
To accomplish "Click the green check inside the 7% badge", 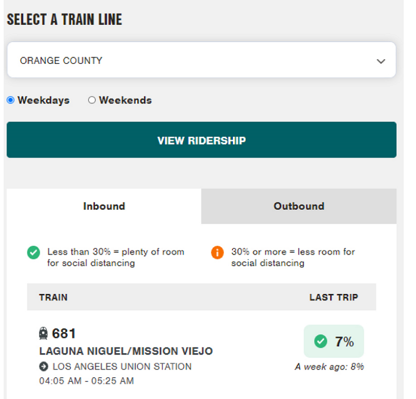I will point(321,341).
